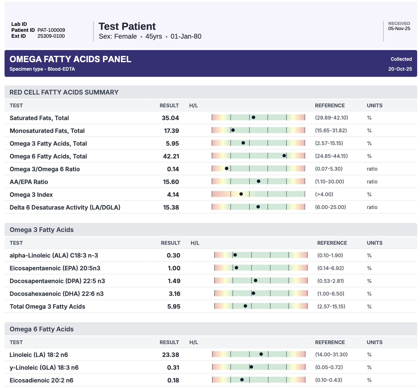Click Delta 6 Desaturase Activity test name
Viewport: 420px width, 389px height.
pyautogui.click(x=65, y=207)
